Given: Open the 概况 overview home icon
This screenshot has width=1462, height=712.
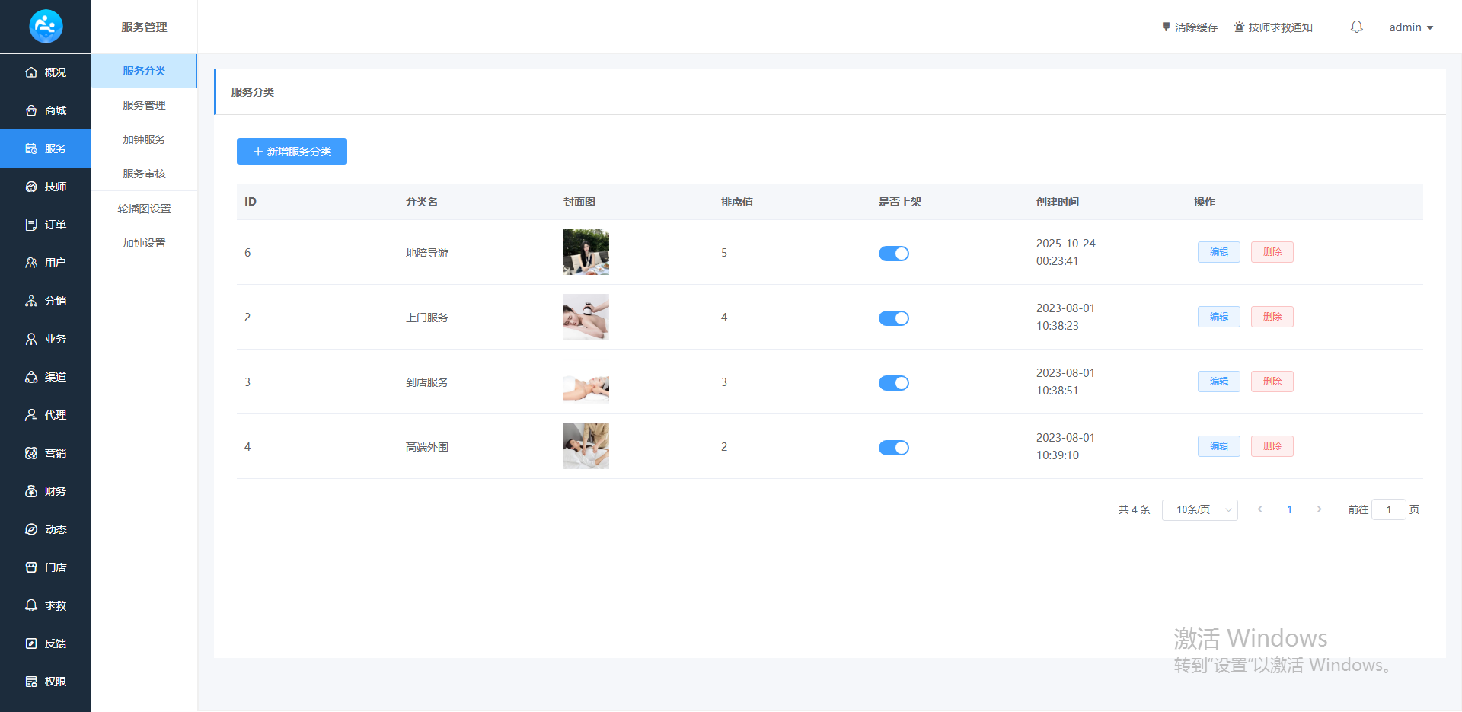Looking at the screenshot, I should (31, 72).
